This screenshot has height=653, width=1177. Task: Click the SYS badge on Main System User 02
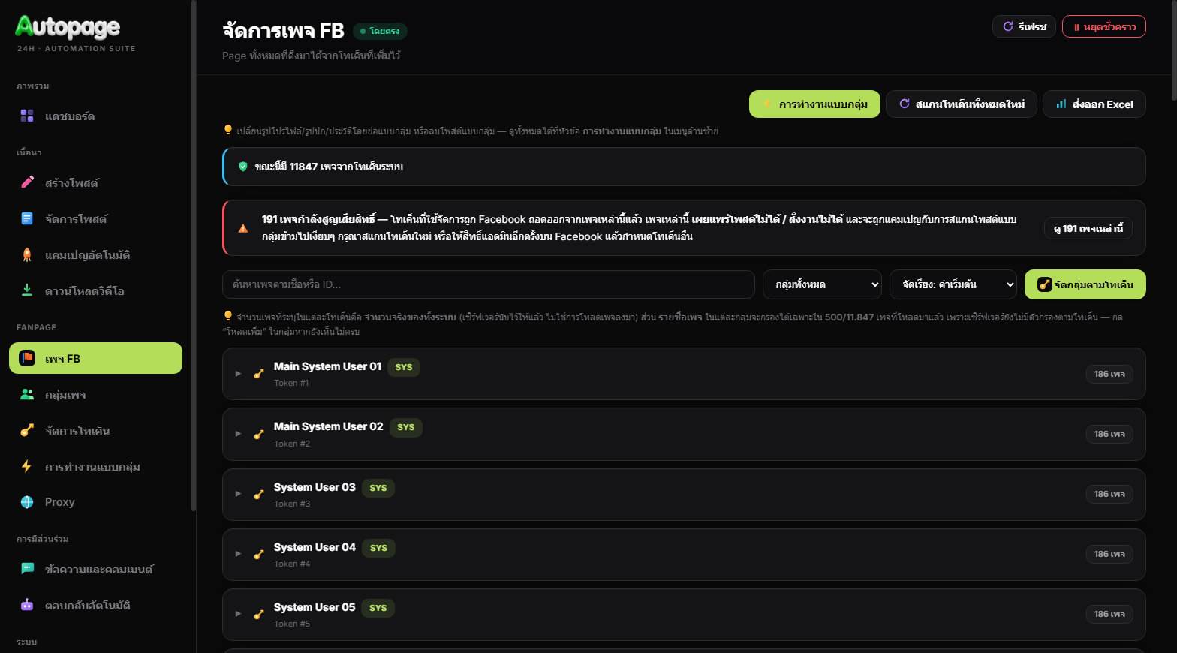pos(406,427)
